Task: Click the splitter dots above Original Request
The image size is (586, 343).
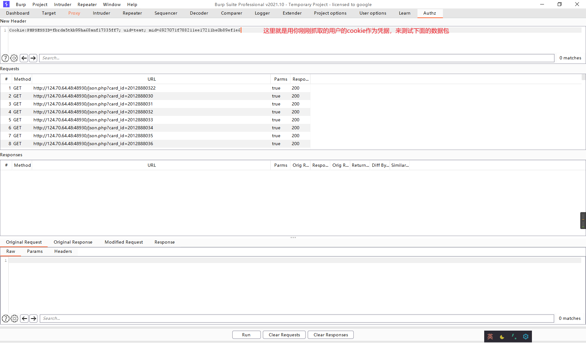Action: coord(293,238)
